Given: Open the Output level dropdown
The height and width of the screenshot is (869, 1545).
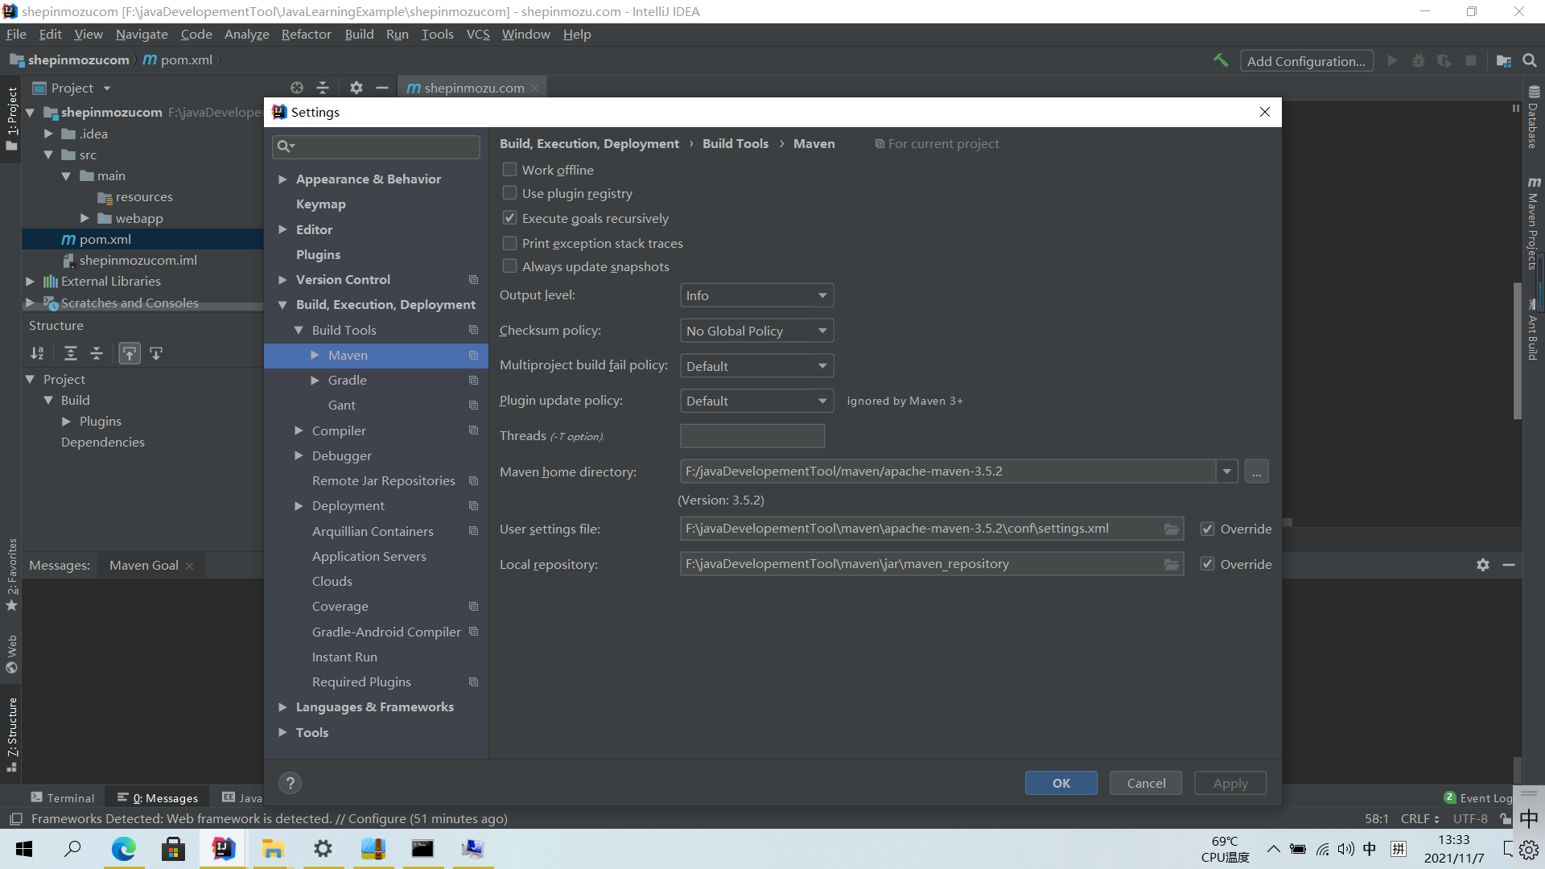Looking at the screenshot, I should (x=756, y=295).
